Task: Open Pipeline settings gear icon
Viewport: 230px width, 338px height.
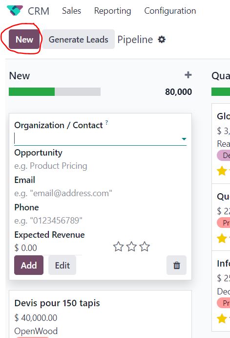Action: point(162,40)
